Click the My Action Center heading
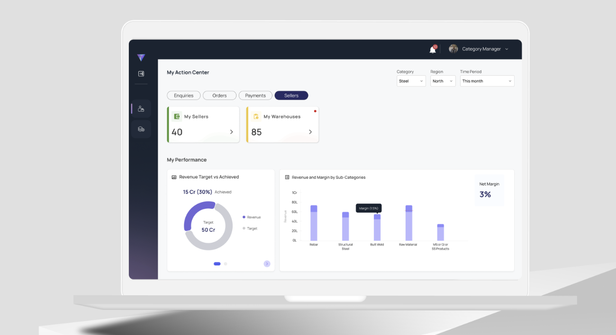The image size is (616, 335). coord(188,72)
